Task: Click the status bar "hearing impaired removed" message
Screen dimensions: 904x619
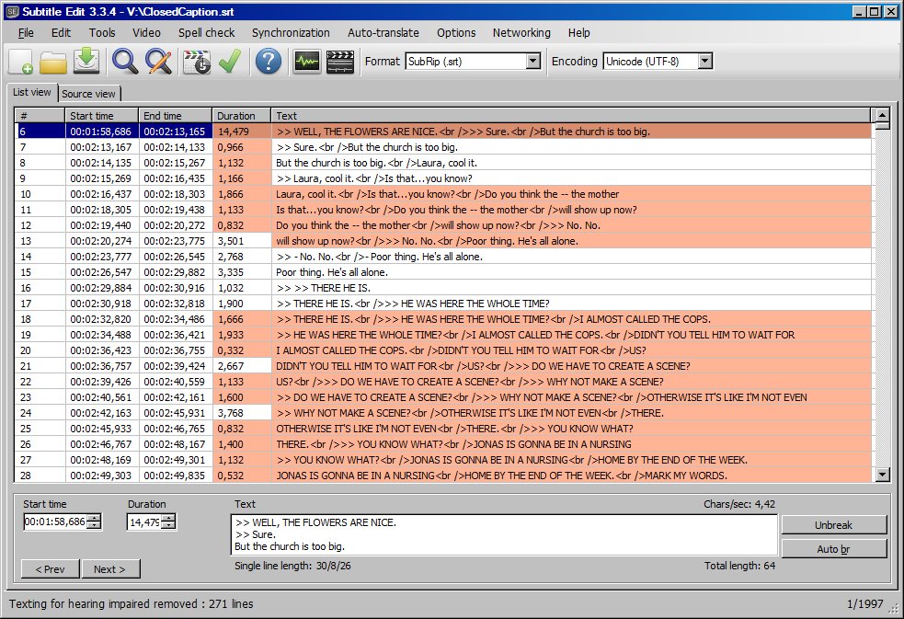Action: point(131,604)
